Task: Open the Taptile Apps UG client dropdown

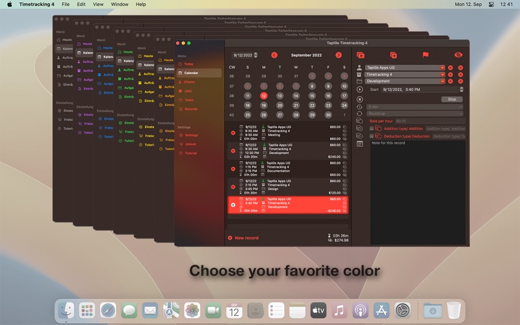Action: click(404, 68)
